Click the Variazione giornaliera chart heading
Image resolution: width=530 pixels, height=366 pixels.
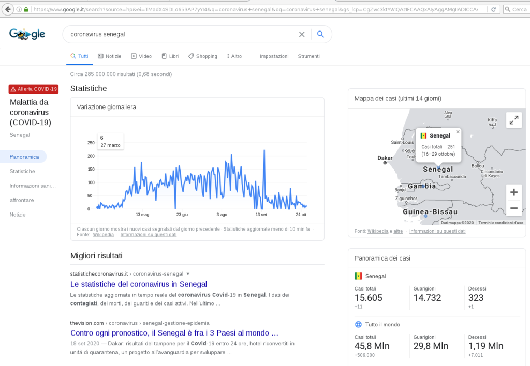coord(107,107)
